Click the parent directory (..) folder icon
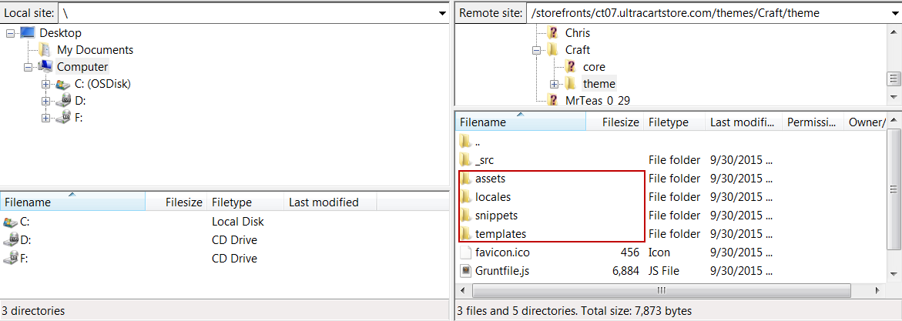Image resolution: width=902 pixels, height=321 pixels. click(x=466, y=142)
